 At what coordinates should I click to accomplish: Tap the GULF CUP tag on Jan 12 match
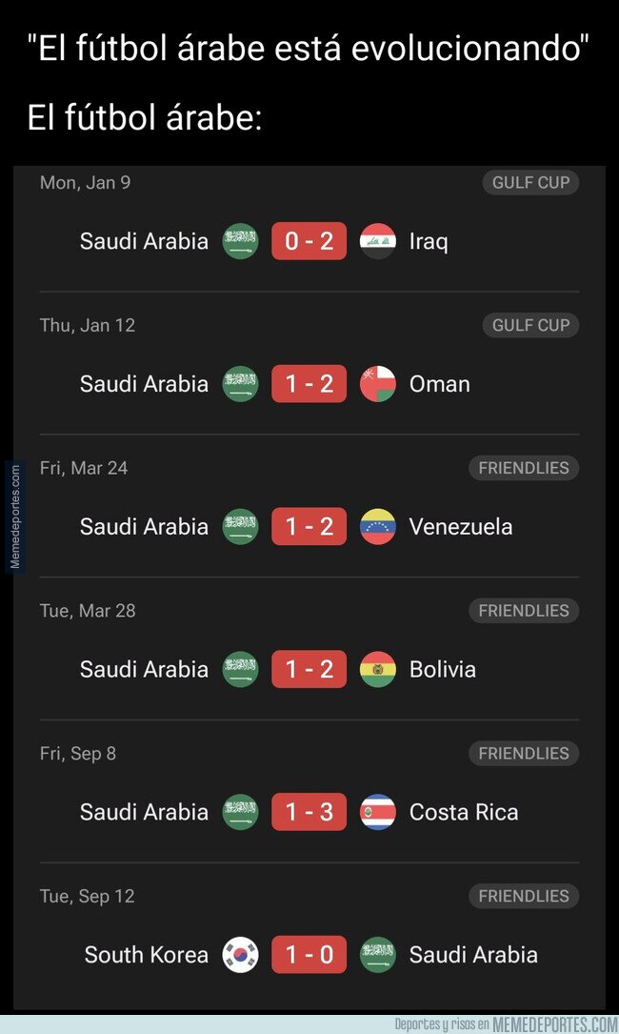[x=530, y=325]
